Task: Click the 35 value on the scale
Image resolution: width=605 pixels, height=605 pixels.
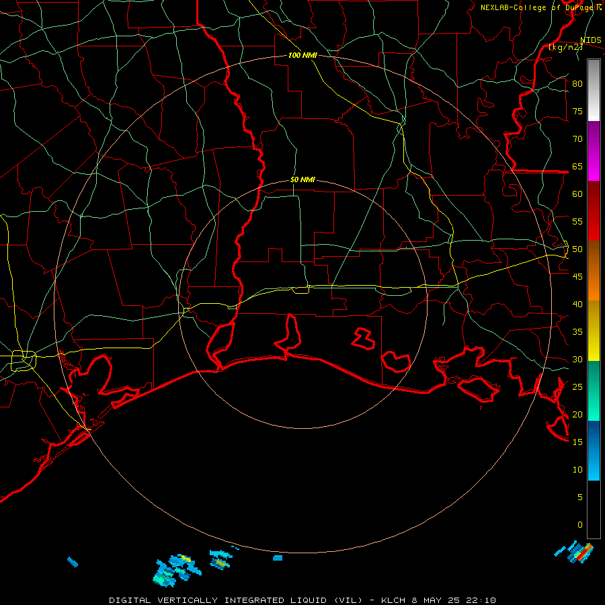Action: point(577,332)
